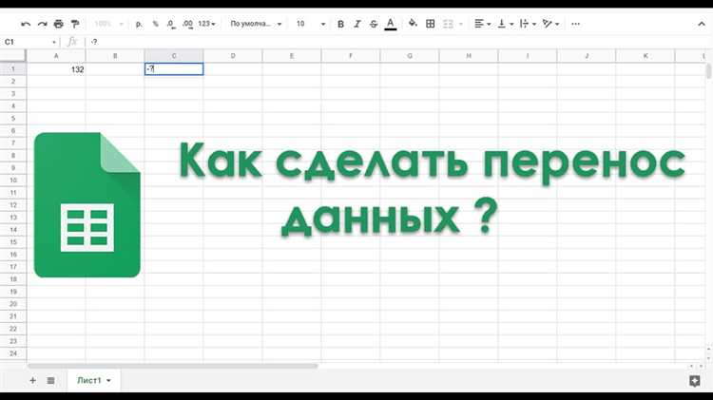
Task: Open vertical align dropdown
Action: [x=505, y=24]
